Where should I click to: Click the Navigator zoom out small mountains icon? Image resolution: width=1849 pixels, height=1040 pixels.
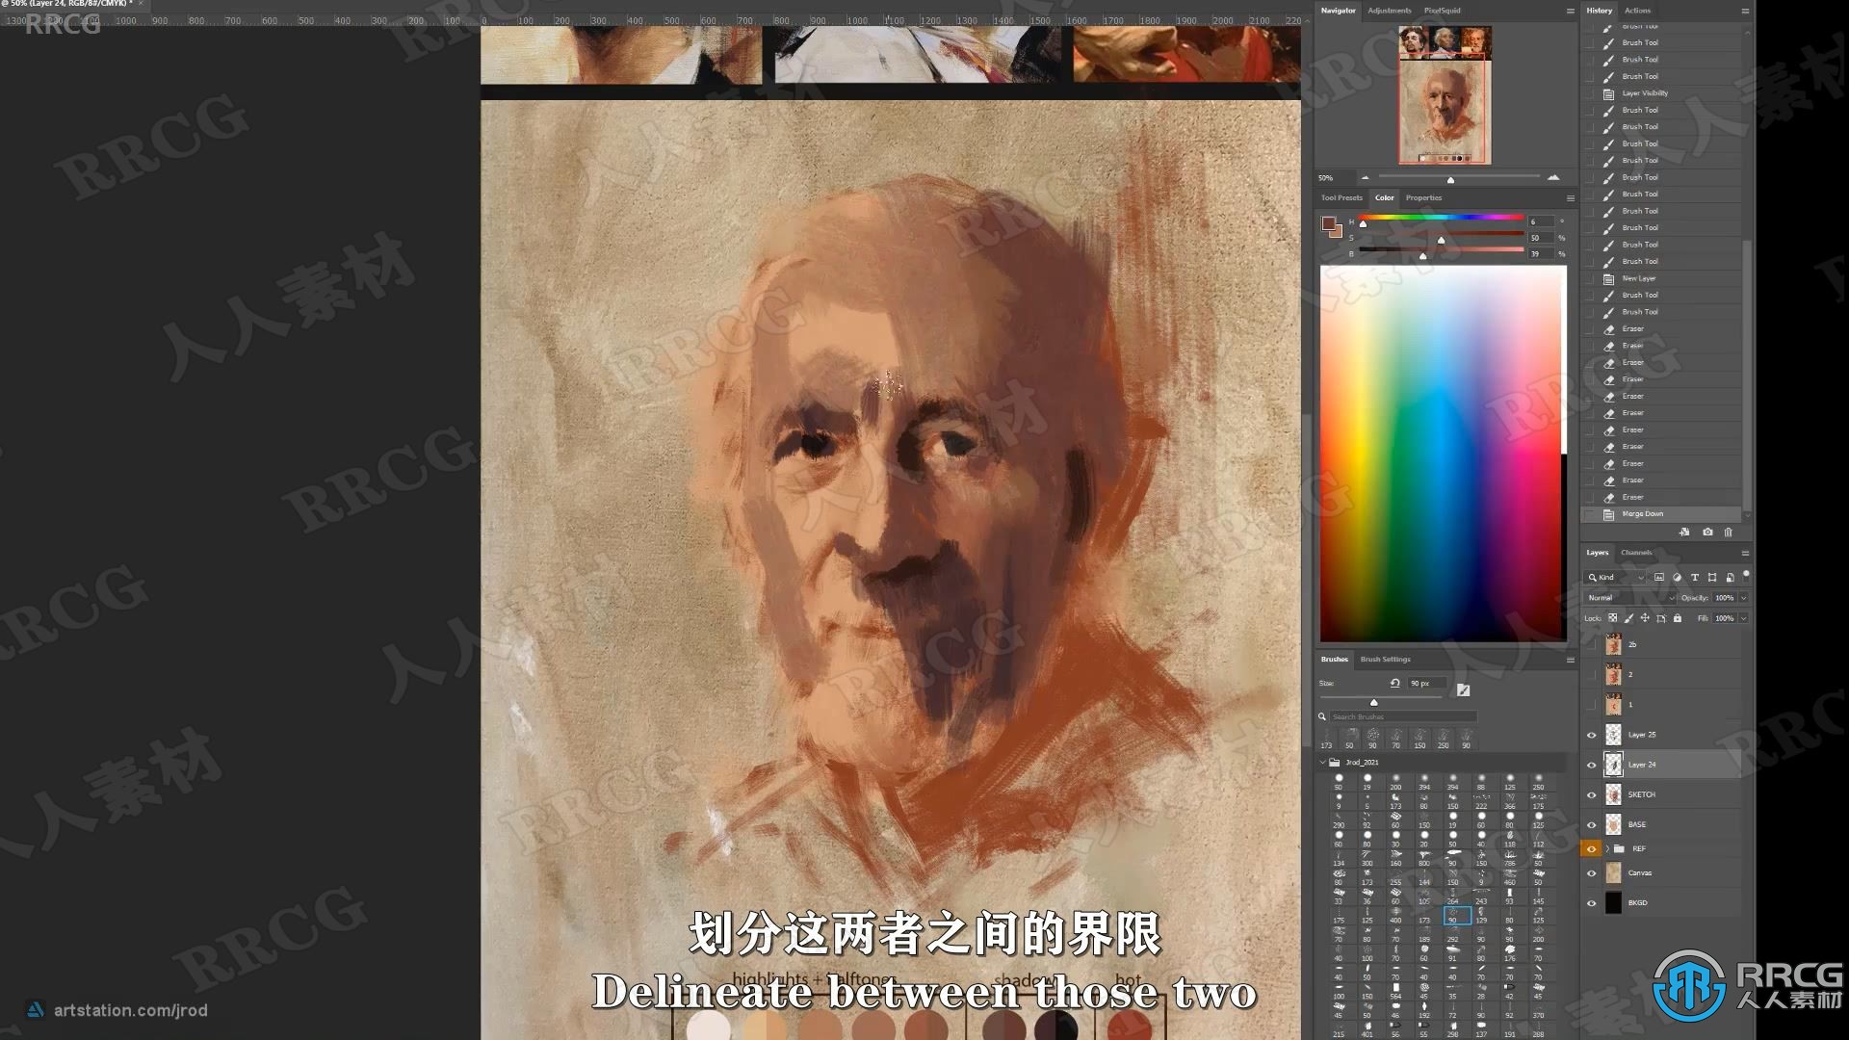1365,178
